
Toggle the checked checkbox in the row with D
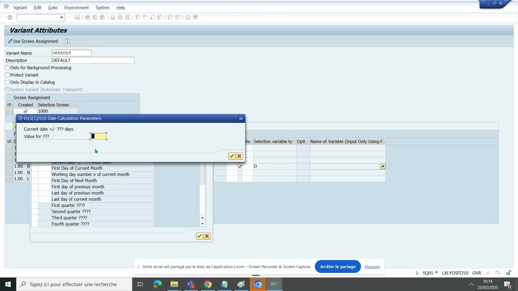click(x=240, y=167)
